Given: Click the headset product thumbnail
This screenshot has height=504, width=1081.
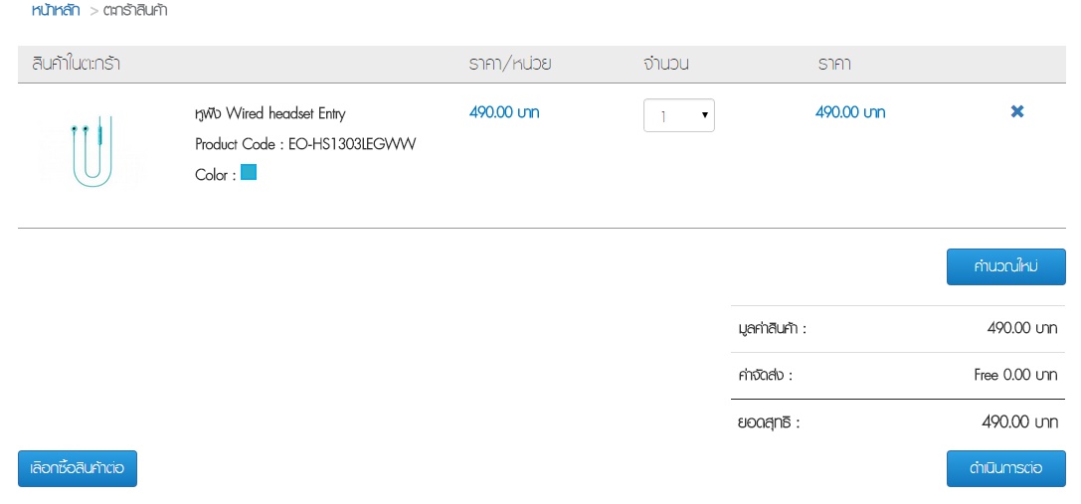Looking at the screenshot, I should point(92,152).
